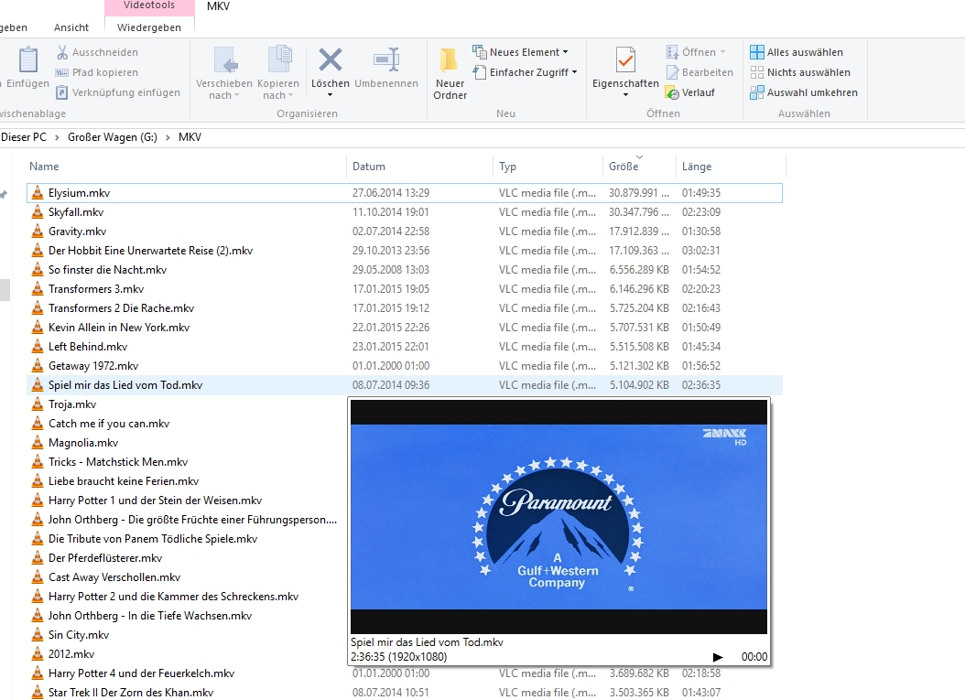This screenshot has width=965, height=700.
Task: Select the VLC icon of Left Behind.mkv
Action: coord(38,346)
